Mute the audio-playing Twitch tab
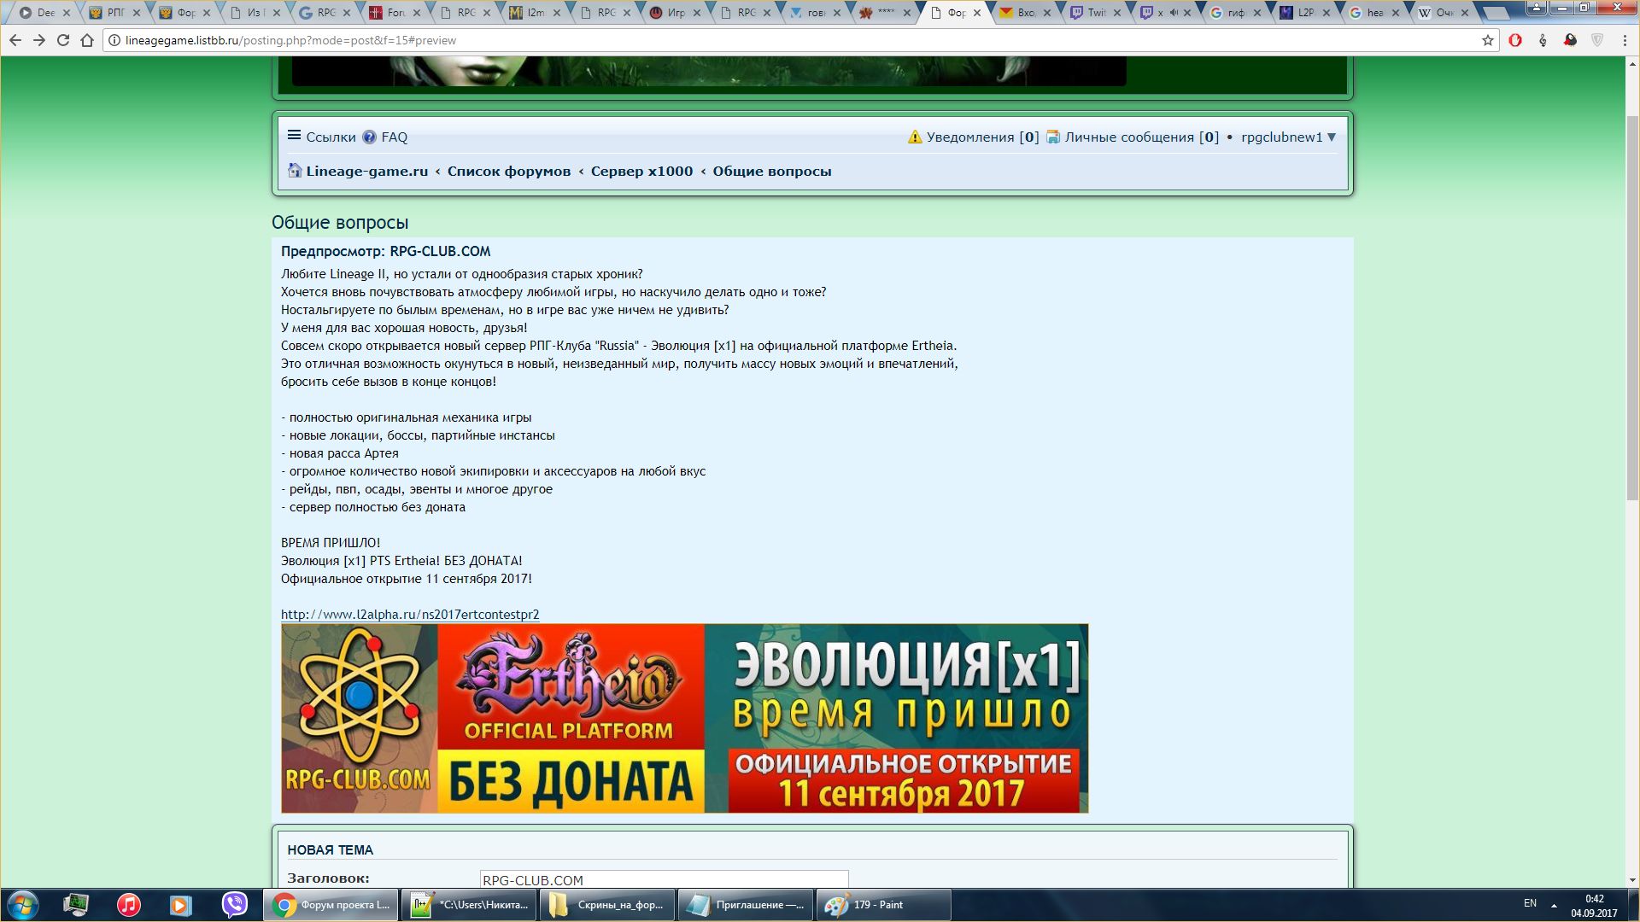 1173,13
